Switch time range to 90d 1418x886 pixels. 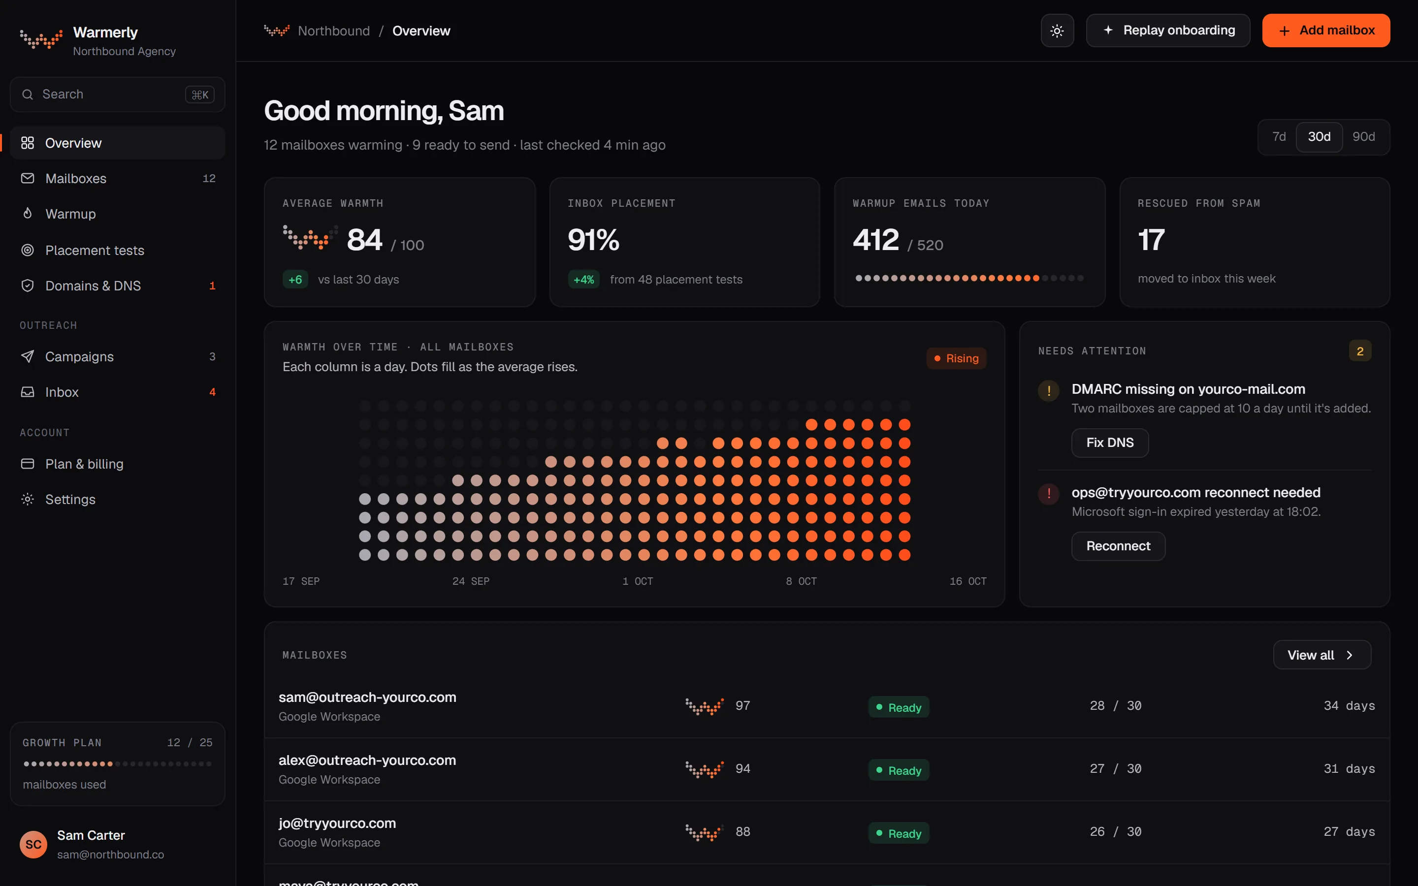click(1363, 137)
